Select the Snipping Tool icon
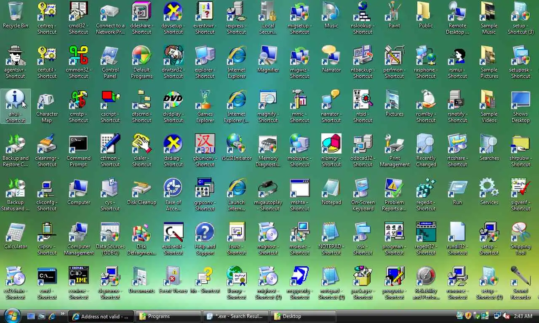The width and height of the screenshot is (539, 323). pos(521,239)
